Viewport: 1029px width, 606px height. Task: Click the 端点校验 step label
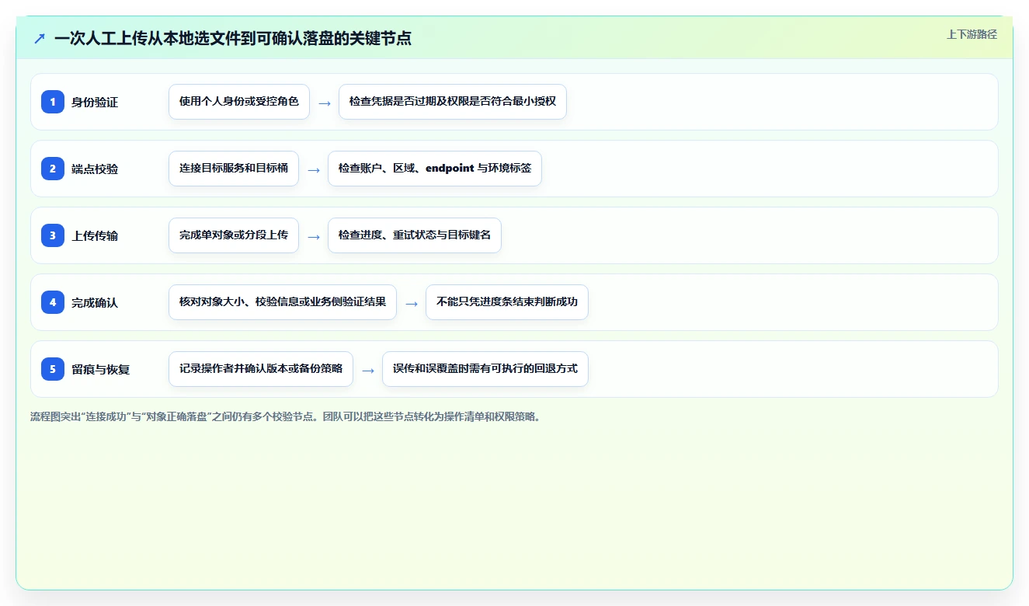click(95, 169)
